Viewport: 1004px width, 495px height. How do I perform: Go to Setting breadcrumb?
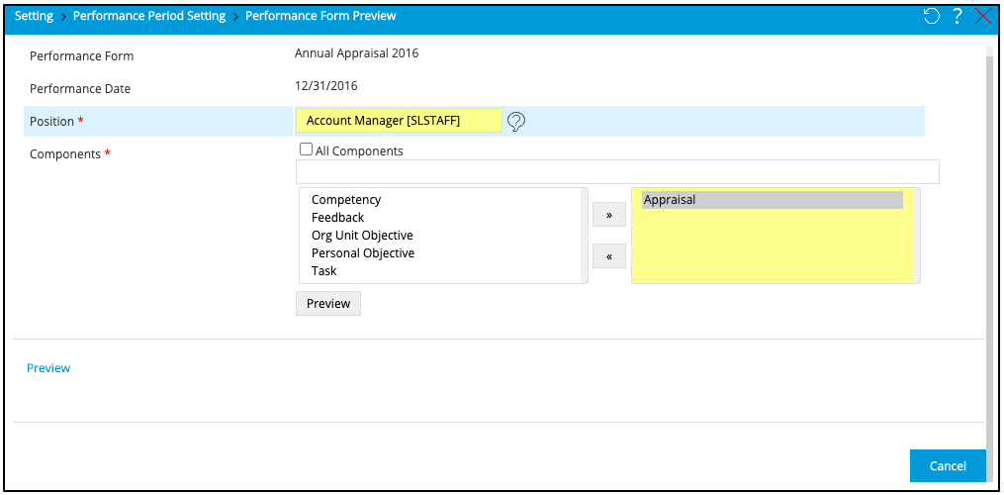(34, 16)
